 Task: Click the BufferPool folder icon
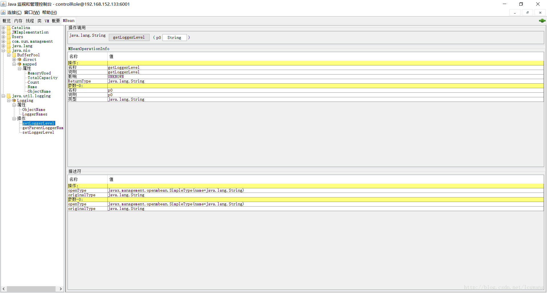[x=14, y=55]
